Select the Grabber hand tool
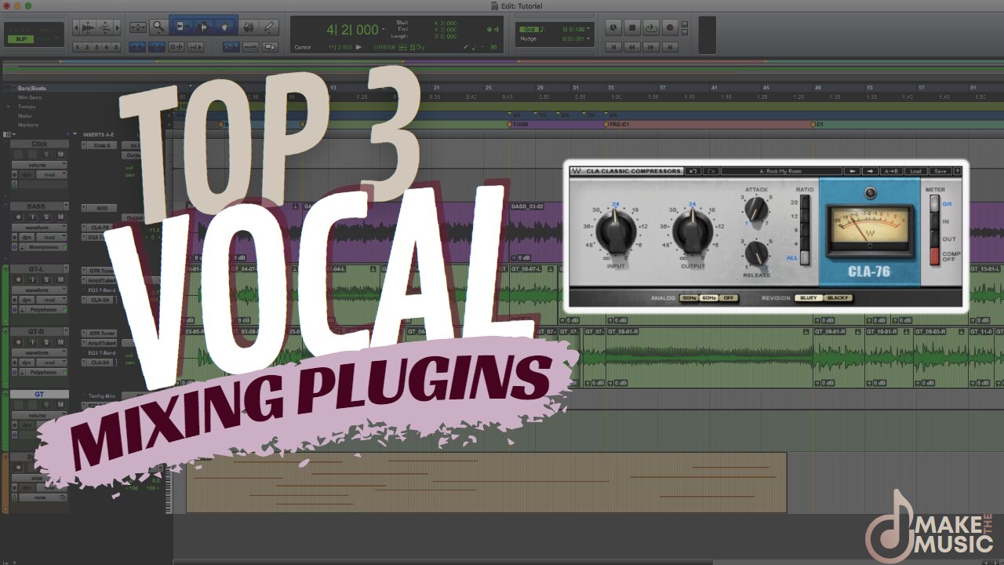 tap(224, 27)
